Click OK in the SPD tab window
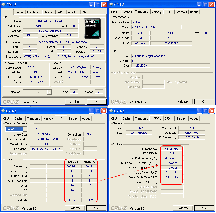Viewport: 216px width, 213px height. point(96,208)
